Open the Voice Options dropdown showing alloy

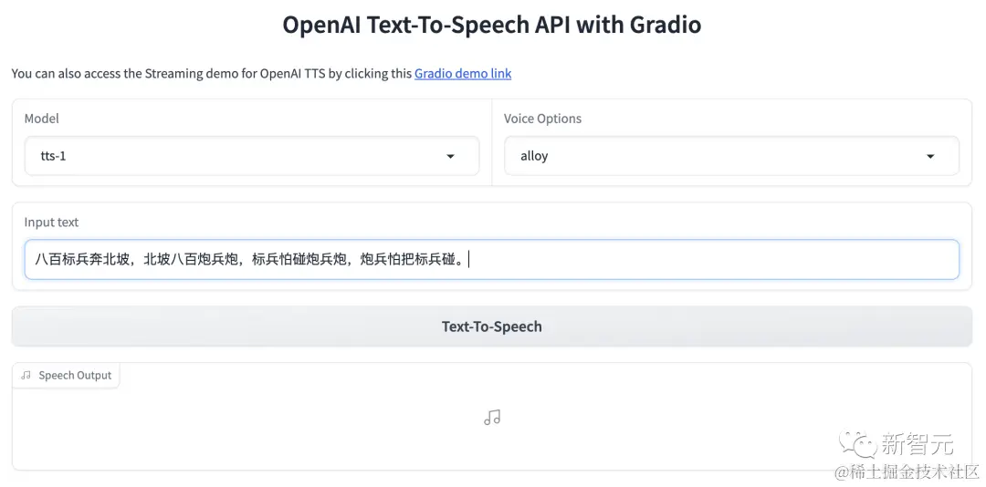click(731, 156)
